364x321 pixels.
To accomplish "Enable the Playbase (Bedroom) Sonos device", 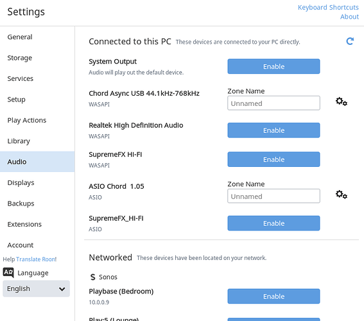I will click(x=273, y=296).
